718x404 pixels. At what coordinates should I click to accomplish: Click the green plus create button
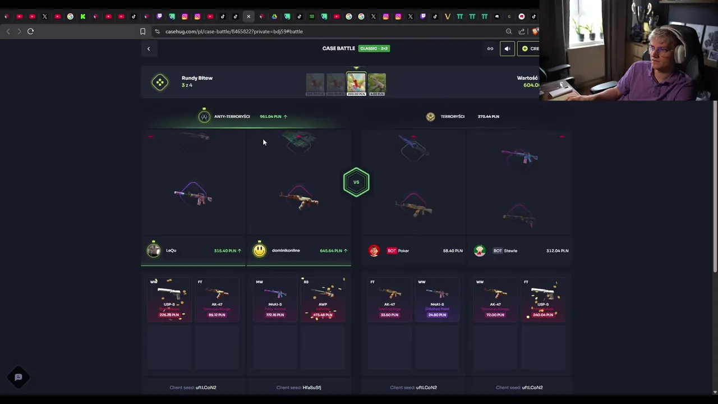click(x=529, y=49)
